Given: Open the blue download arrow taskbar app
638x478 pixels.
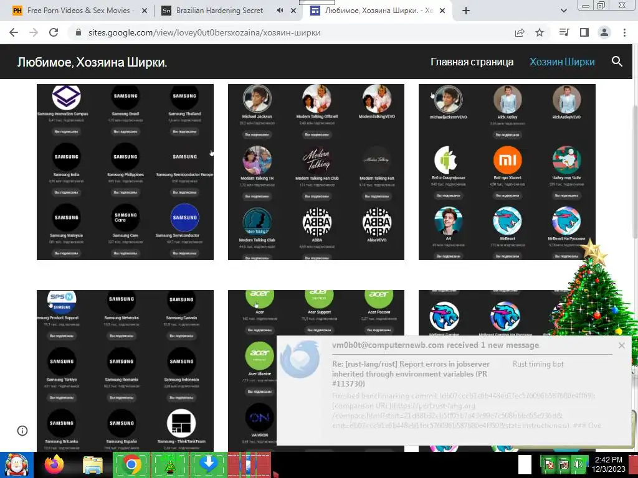Looking at the screenshot, I should click(208, 464).
